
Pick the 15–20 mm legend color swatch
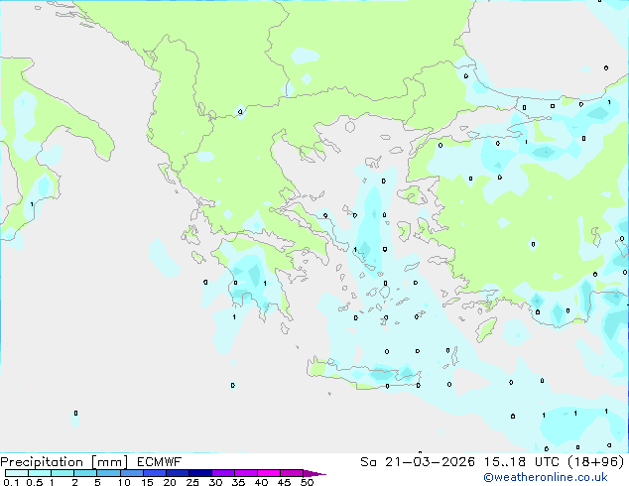coord(154,473)
